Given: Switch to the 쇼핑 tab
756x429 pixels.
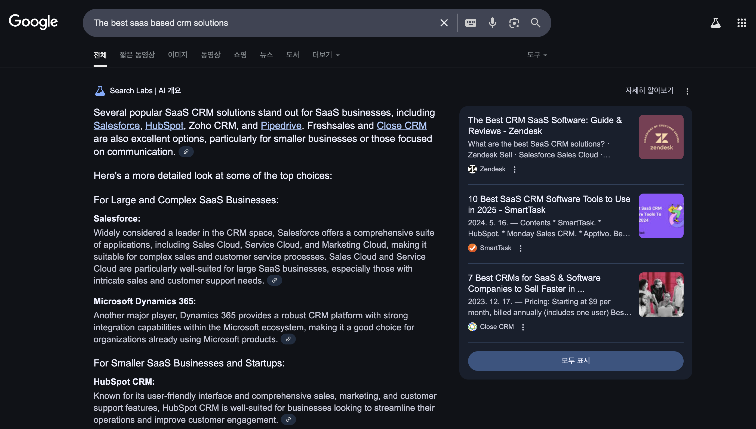Looking at the screenshot, I should click(240, 55).
